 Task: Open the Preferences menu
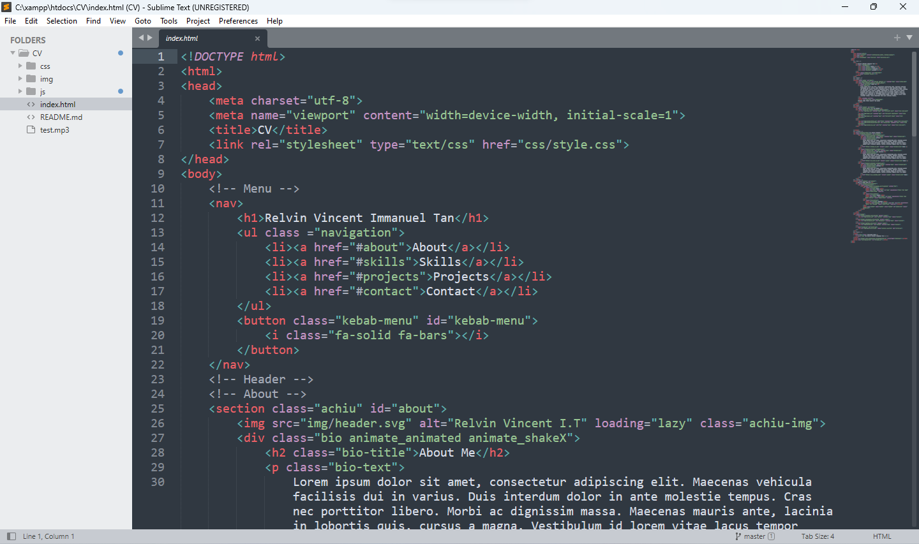pyautogui.click(x=238, y=21)
